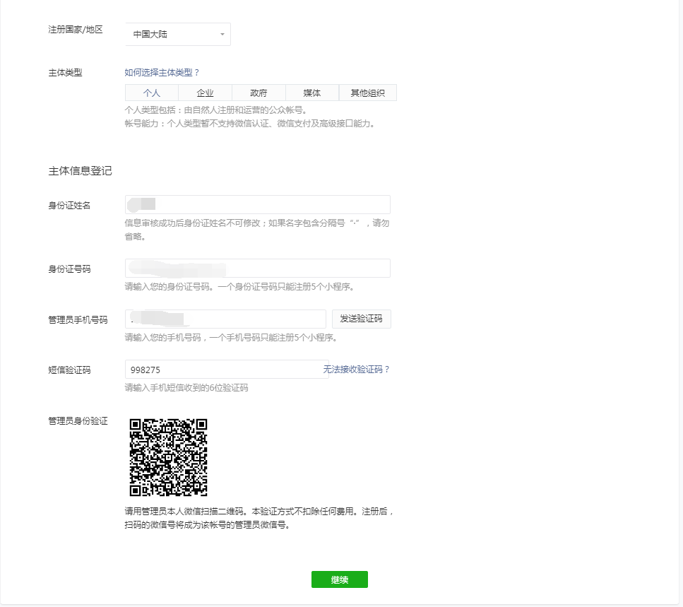The image size is (683, 607).
Task: Click the 信息审核成功后身份证姓名不可修改 hint
Action: [257, 230]
